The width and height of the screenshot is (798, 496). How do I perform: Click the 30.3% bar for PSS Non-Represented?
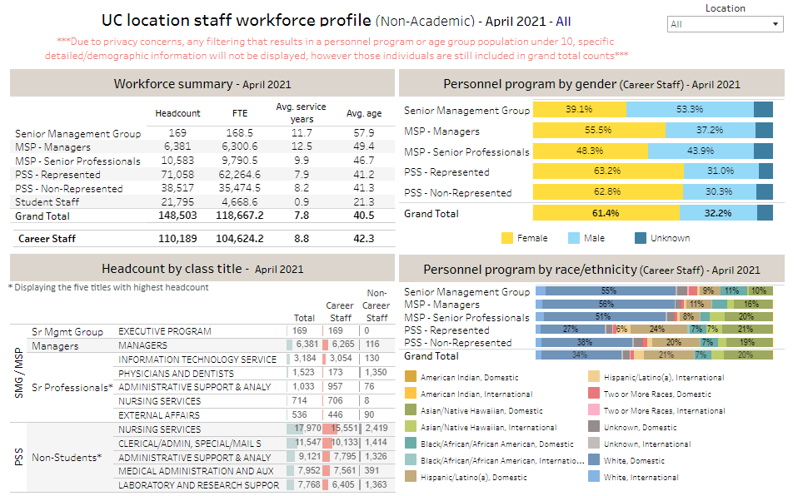[x=720, y=191]
